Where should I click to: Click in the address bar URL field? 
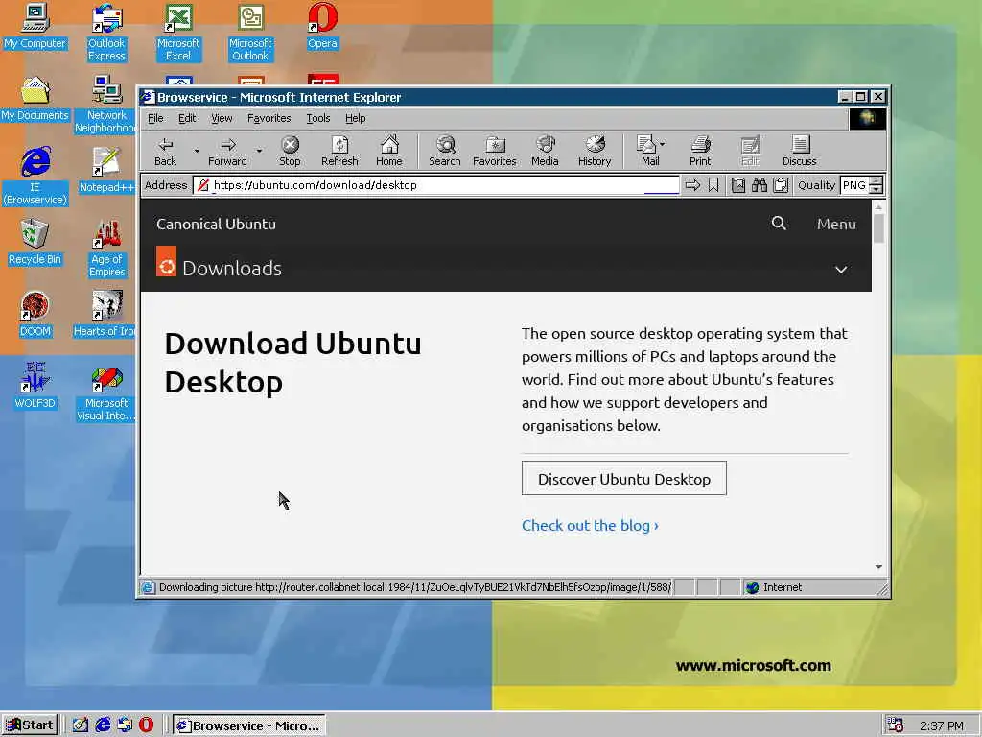click(436, 185)
